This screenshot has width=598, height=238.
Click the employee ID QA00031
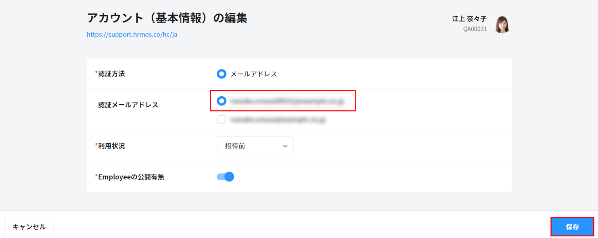click(475, 29)
